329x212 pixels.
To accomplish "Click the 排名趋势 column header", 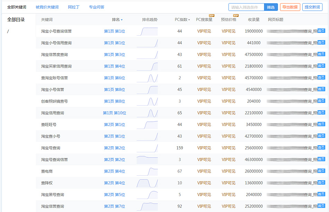I will pos(150,20).
